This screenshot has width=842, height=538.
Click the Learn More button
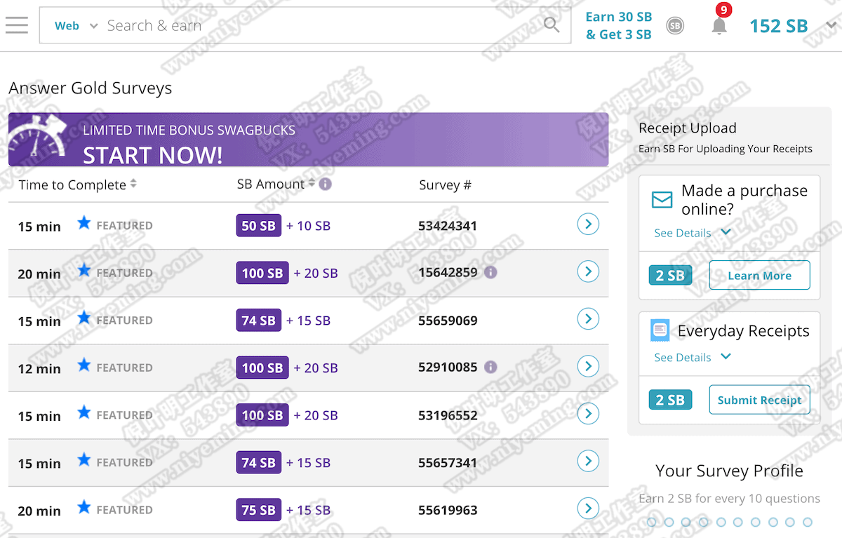pyautogui.click(x=759, y=276)
